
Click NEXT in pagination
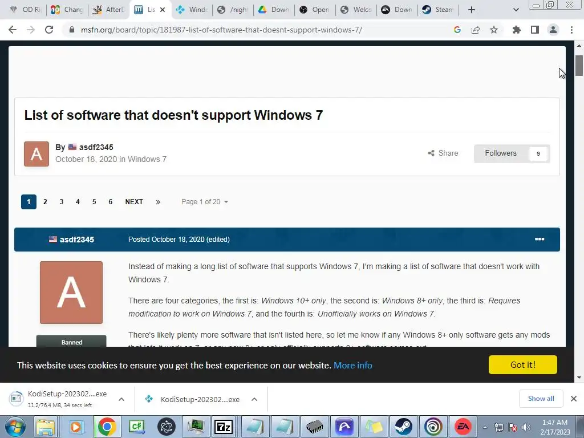[x=134, y=202]
